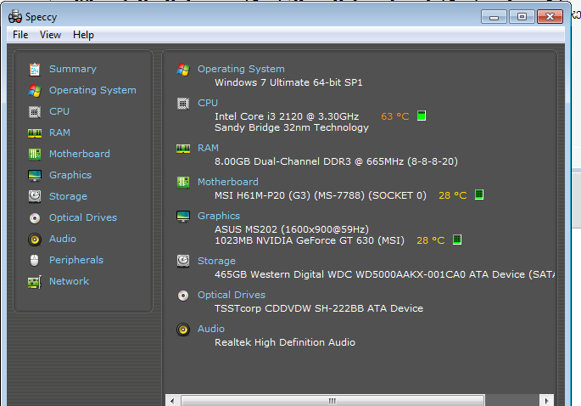
Task: Click the Storage heading link in summary
Action: tap(216, 261)
